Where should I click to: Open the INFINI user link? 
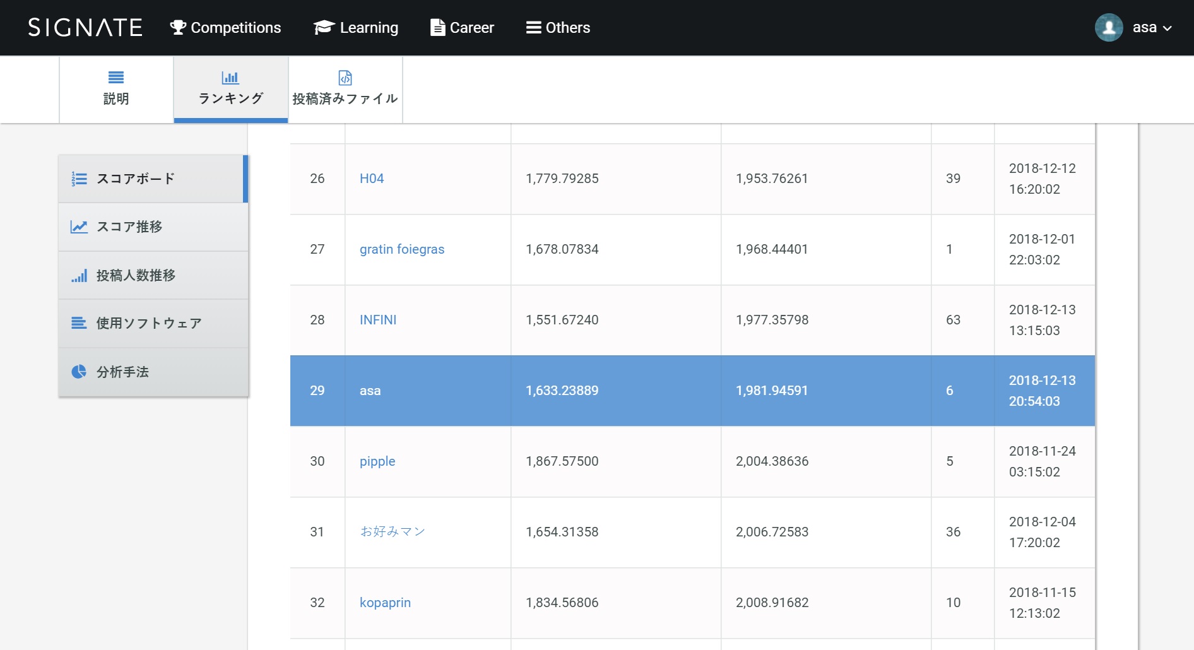[x=378, y=320]
